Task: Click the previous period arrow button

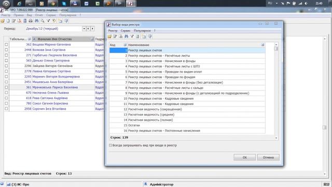Action: 88,29
